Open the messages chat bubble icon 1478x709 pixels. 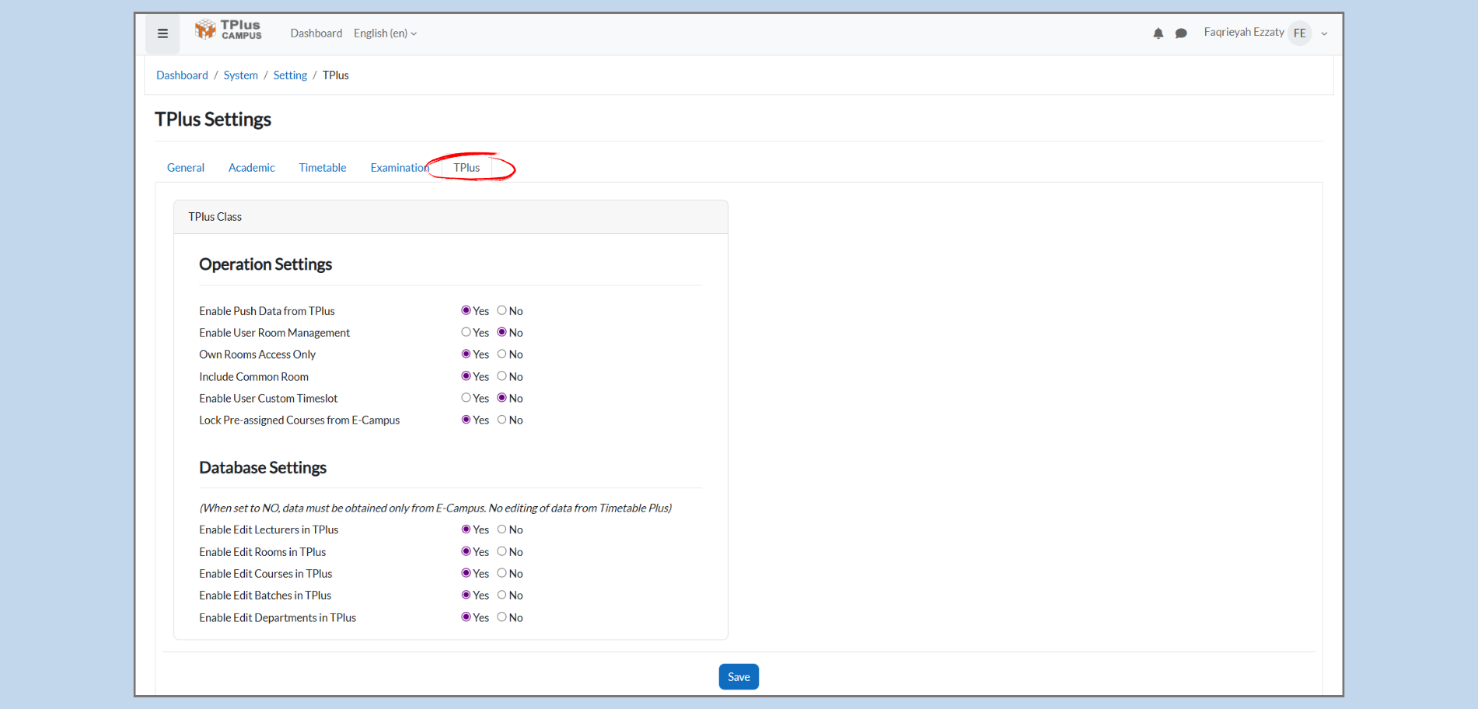[1181, 33]
